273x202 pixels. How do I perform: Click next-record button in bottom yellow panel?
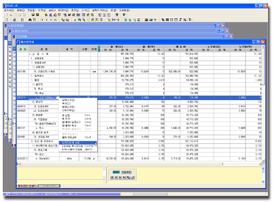click(x=120, y=178)
